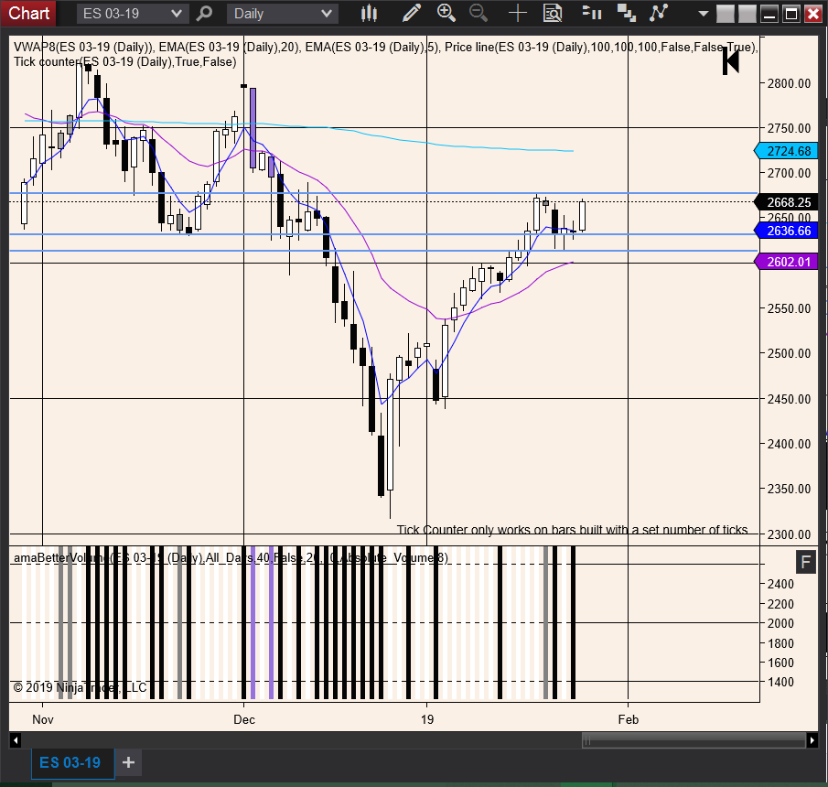
Task: Select the purple 2602.01 price marker
Action: [x=786, y=262]
